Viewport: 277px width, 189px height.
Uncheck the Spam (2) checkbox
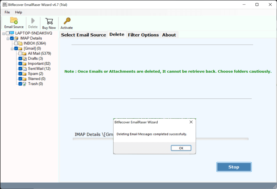pyautogui.click(x=20, y=74)
